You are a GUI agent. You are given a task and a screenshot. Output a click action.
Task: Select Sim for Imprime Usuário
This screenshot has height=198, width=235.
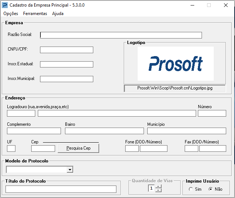point(195,189)
